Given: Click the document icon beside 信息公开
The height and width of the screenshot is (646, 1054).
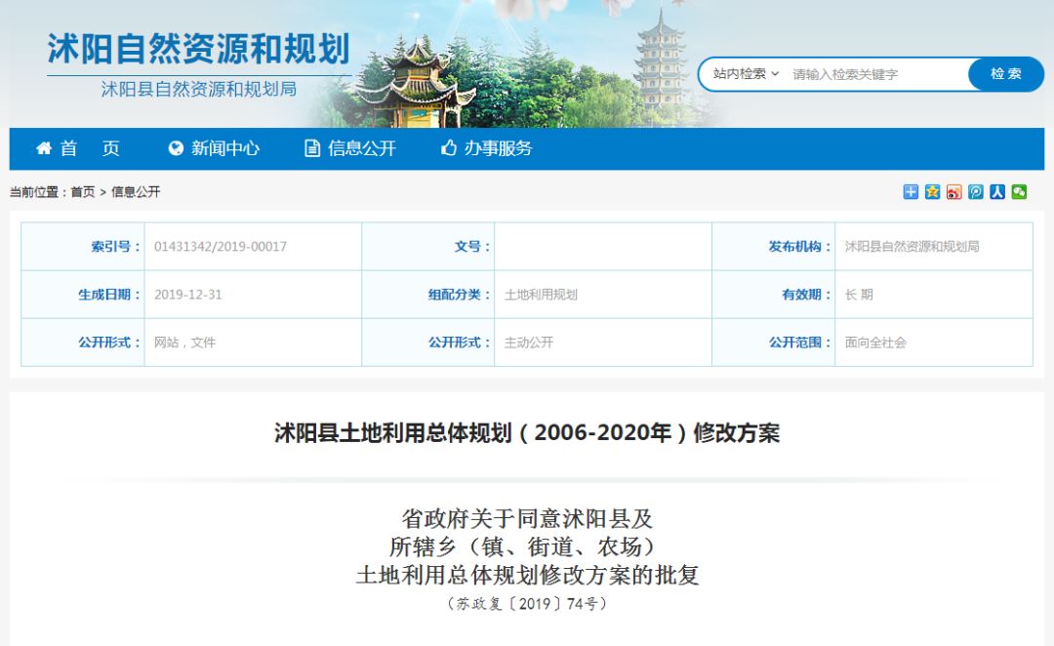Looking at the screenshot, I should pos(312,148).
